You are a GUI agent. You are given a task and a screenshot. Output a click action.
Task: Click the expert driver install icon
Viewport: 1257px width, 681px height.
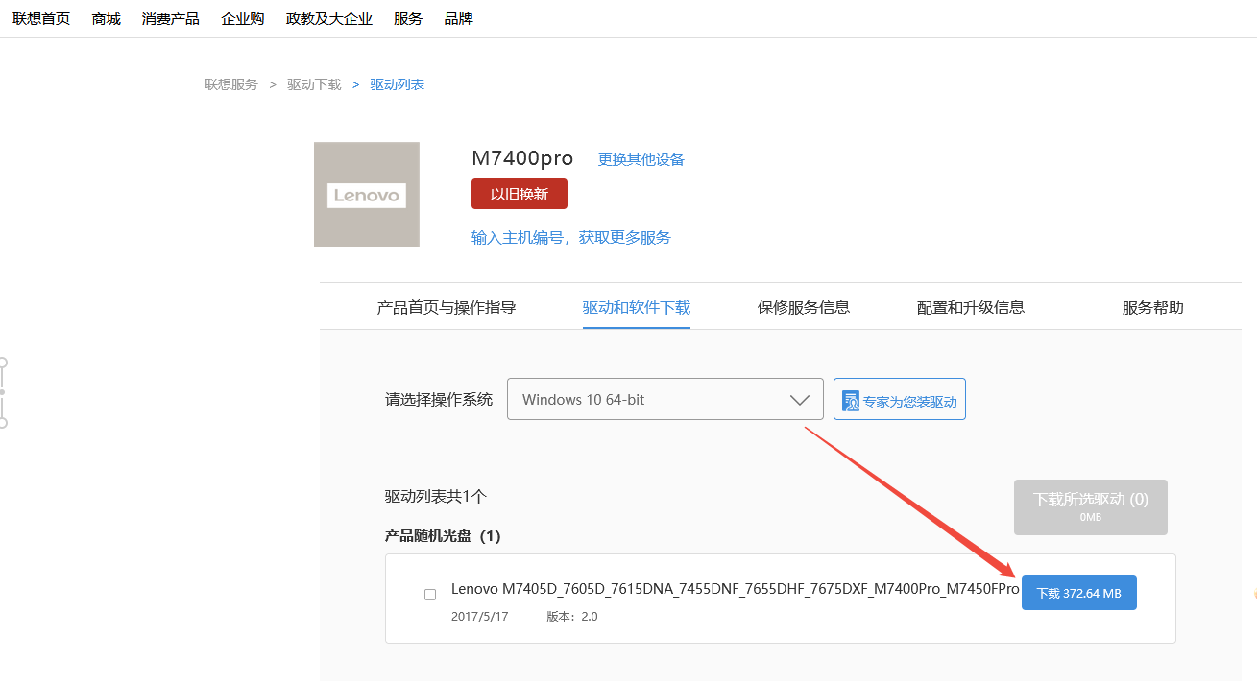point(851,401)
